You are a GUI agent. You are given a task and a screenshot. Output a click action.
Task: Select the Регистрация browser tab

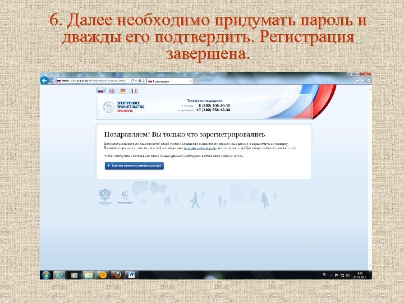tap(170, 81)
